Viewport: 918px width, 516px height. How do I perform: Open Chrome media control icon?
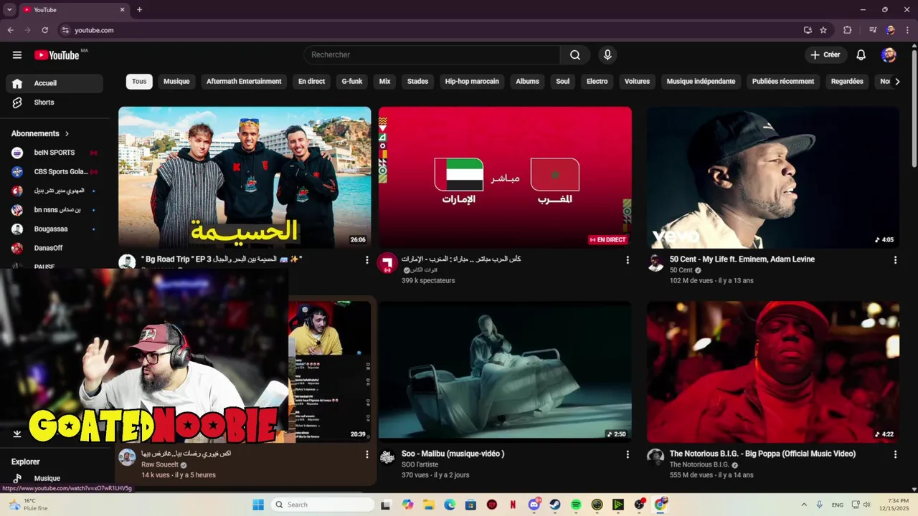[873, 30]
